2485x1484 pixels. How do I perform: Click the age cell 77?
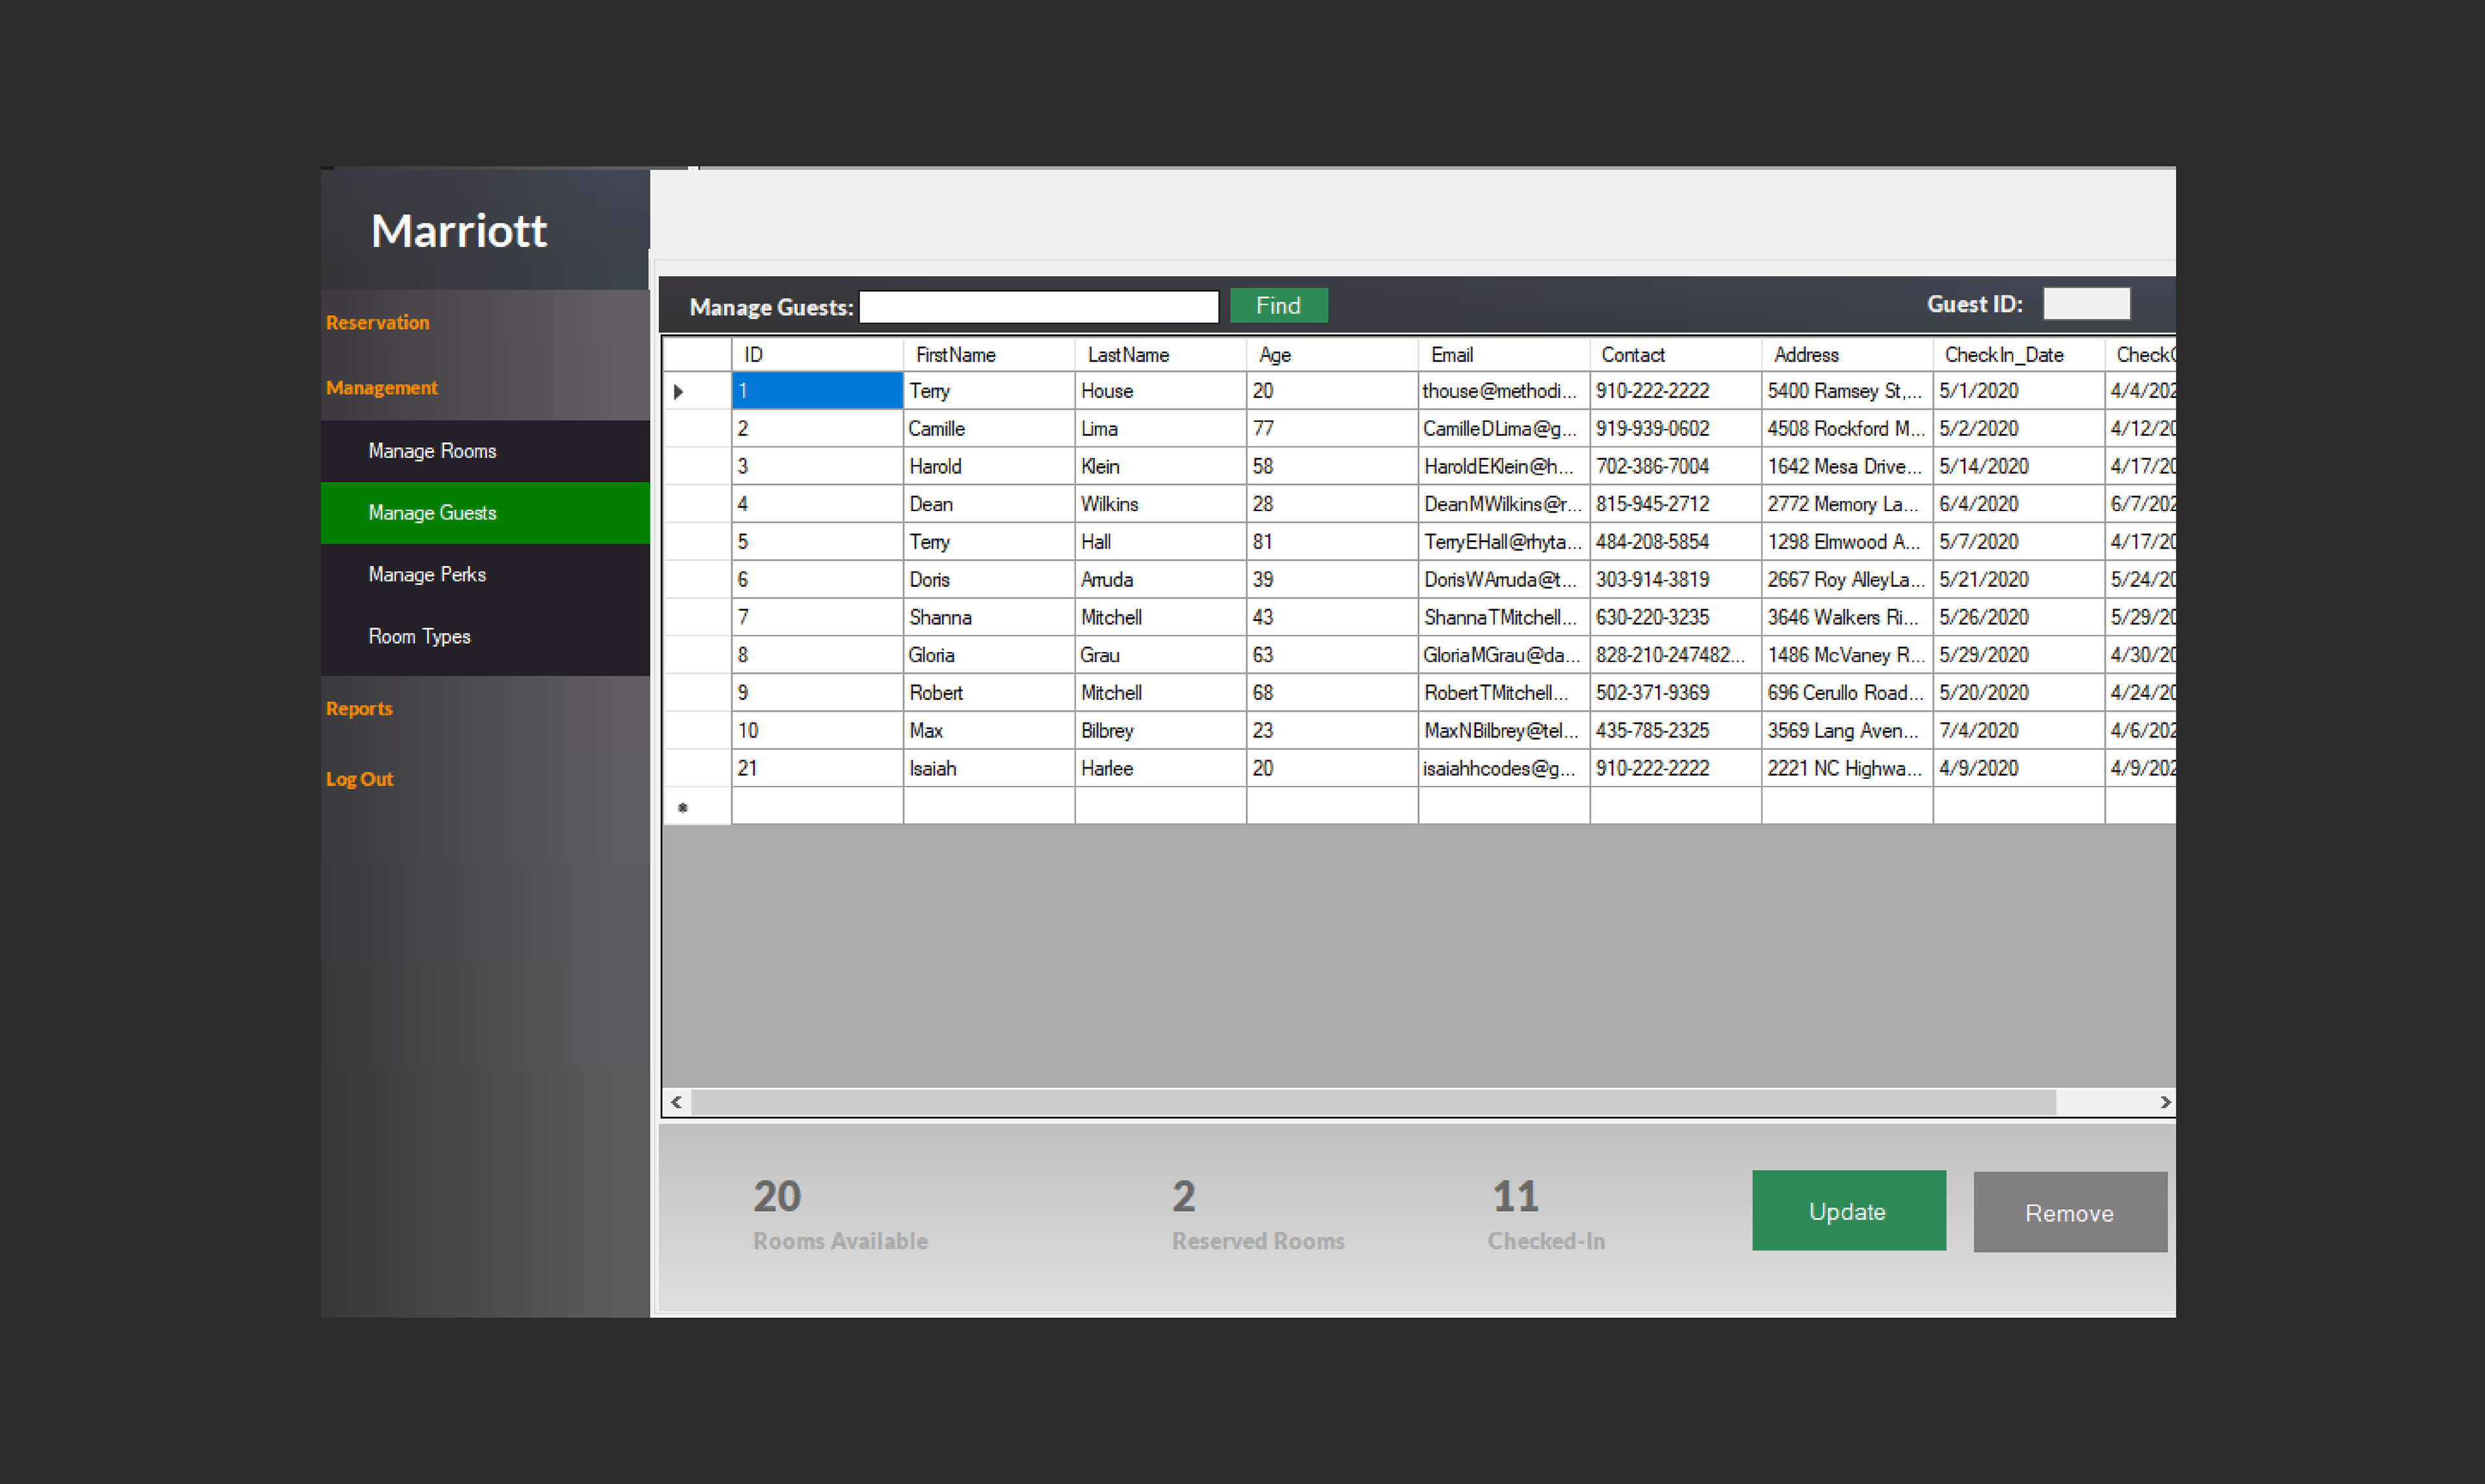click(x=1332, y=429)
